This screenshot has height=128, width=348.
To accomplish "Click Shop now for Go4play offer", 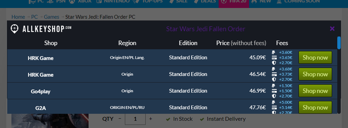I will [315, 91].
